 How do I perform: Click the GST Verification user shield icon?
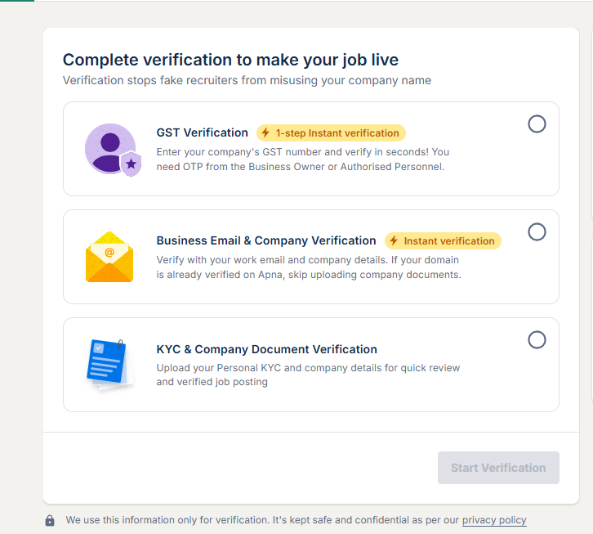tap(113, 149)
